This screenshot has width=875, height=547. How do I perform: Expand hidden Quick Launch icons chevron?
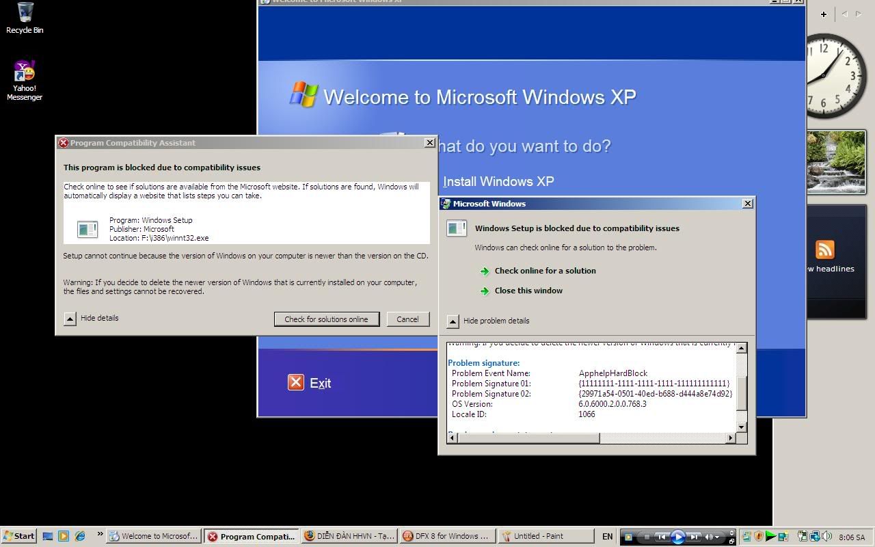click(x=100, y=534)
